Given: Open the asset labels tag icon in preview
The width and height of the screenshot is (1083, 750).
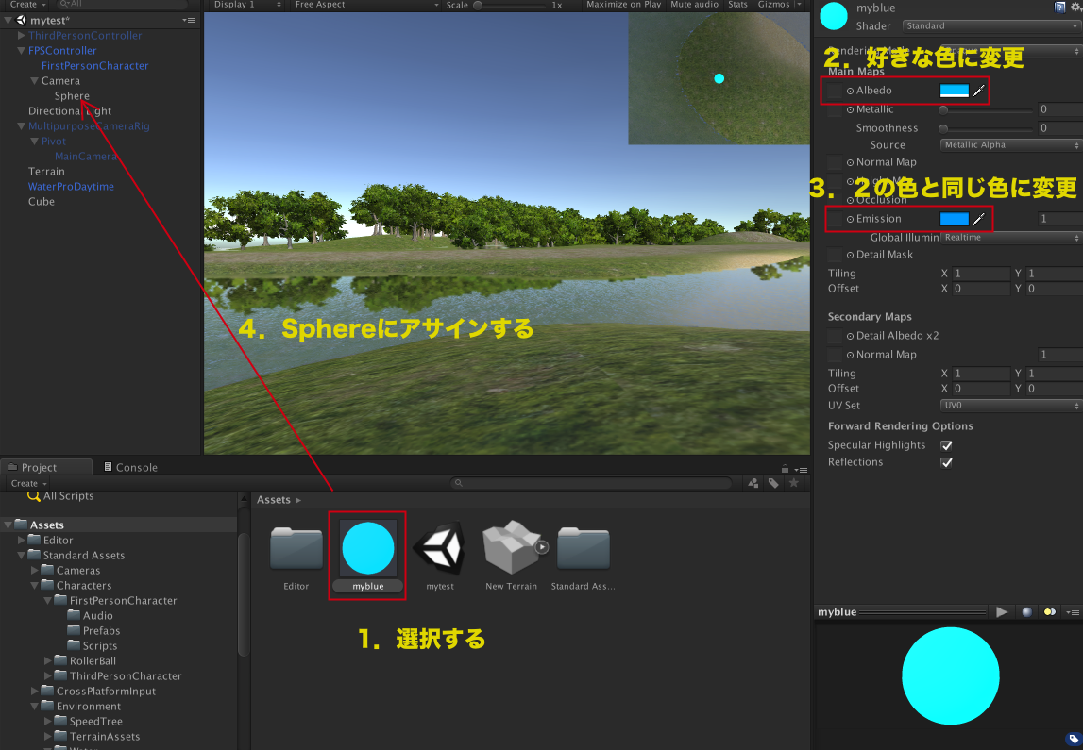Looking at the screenshot, I should pyautogui.click(x=1074, y=740).
